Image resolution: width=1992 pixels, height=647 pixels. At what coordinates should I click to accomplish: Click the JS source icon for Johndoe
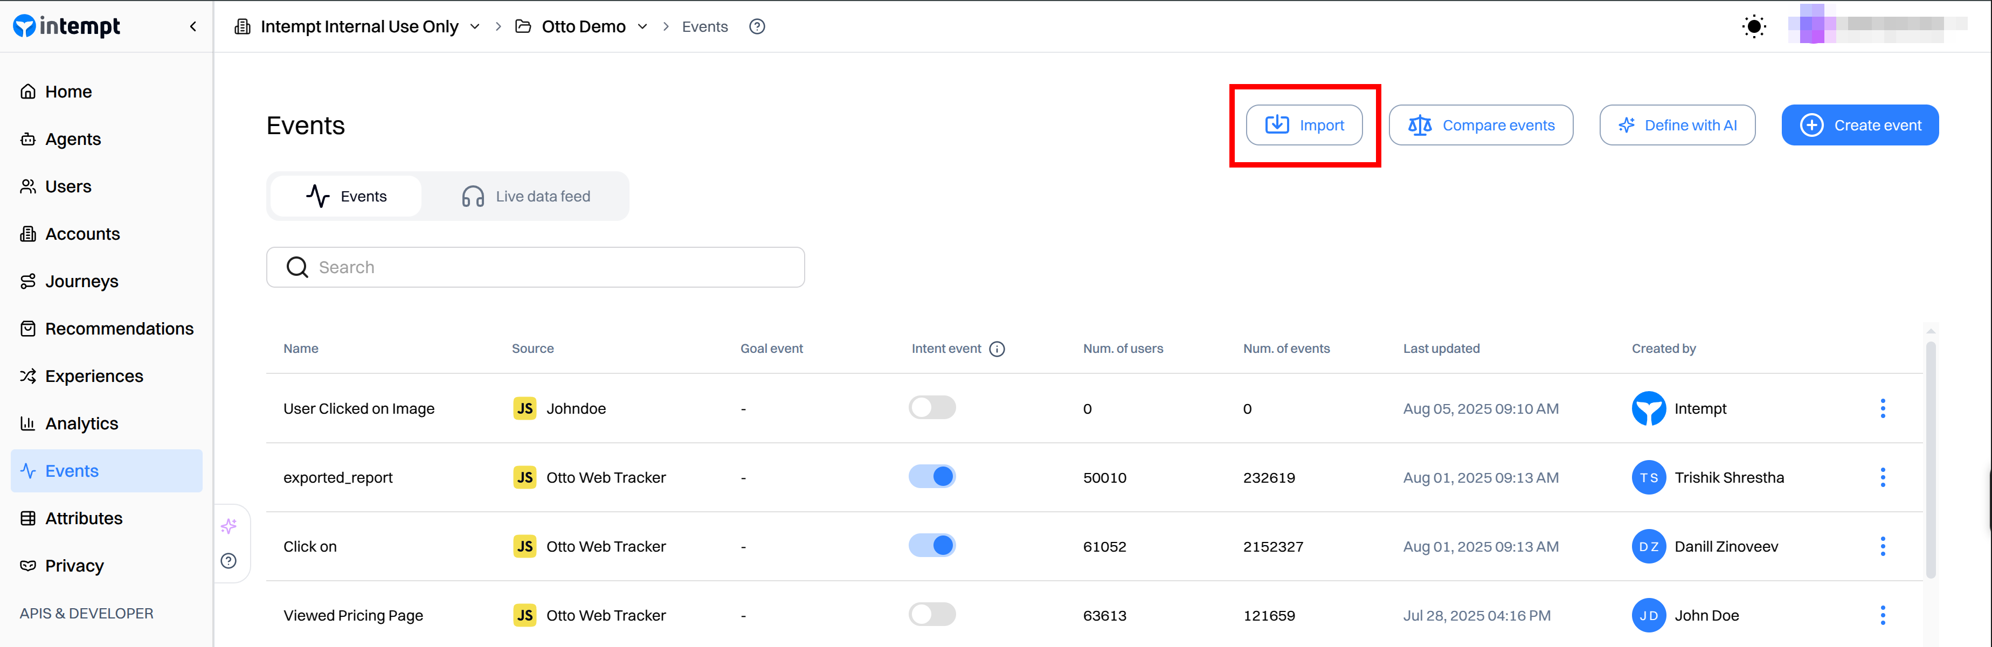tap(524, 408)
